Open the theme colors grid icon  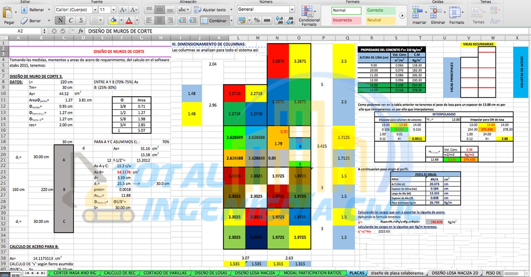click(494, 11)
